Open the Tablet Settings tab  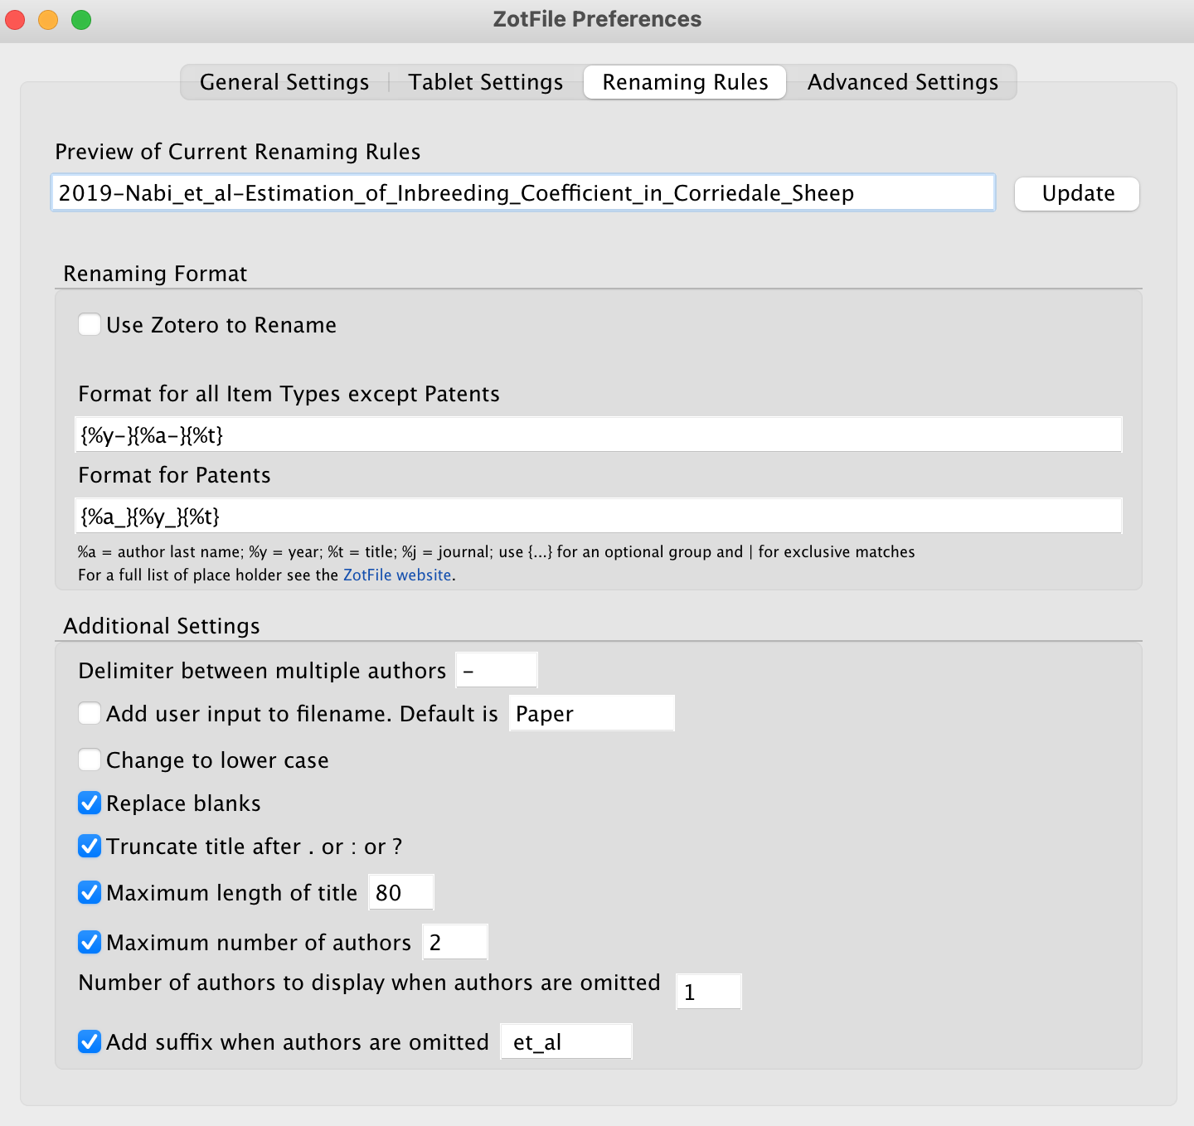pyautogui.click(x=486, y=82)
